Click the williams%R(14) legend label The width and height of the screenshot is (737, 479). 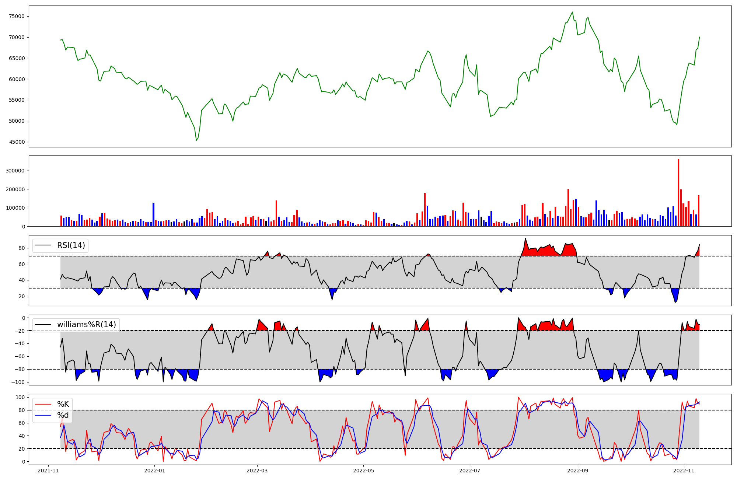coord(86,325)
